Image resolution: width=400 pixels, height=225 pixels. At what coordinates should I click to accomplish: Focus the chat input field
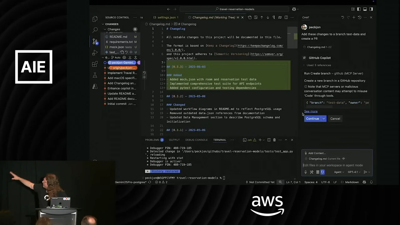coord(337,165)
